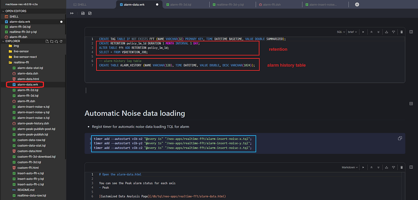Open the SQL cell type dropdown
The image size is (418, 200).
click(x=341, y=32)
